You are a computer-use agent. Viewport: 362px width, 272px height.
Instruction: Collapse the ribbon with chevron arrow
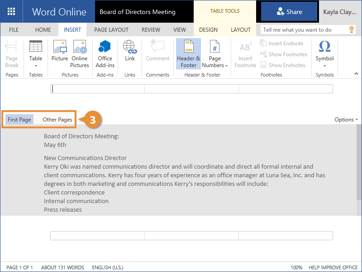[x=356, y=73]
